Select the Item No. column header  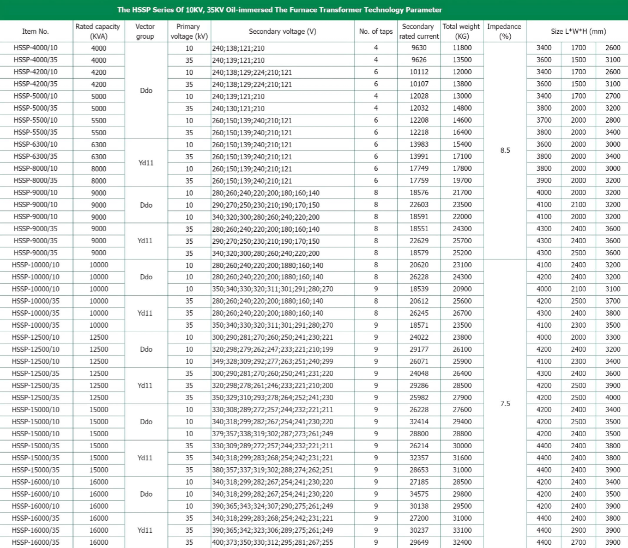tap(36, 32)
